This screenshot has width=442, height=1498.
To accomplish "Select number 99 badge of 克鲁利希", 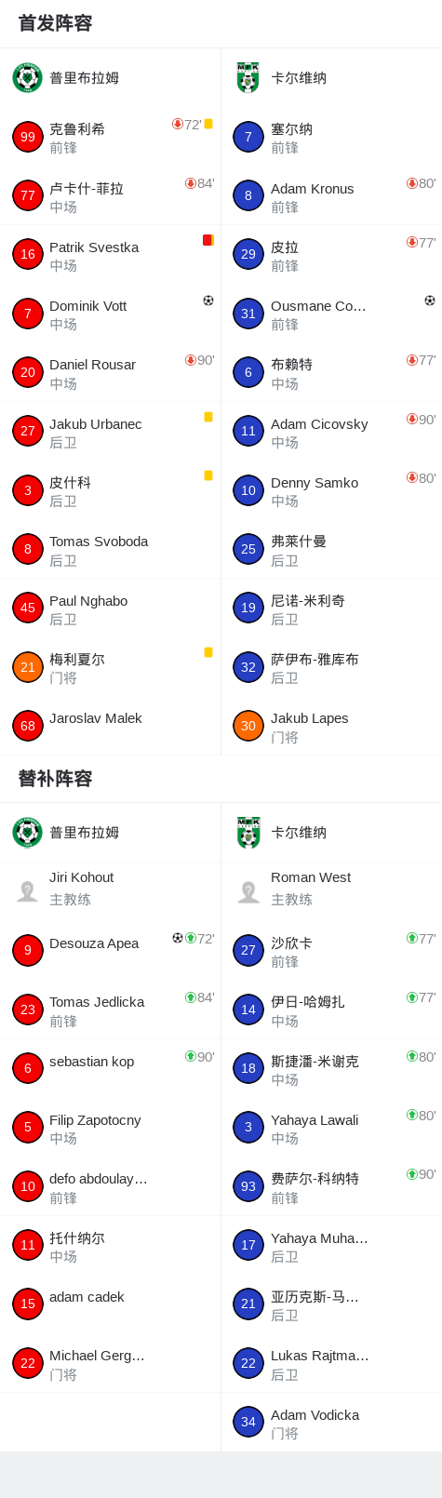I will (x=28, y=137).
